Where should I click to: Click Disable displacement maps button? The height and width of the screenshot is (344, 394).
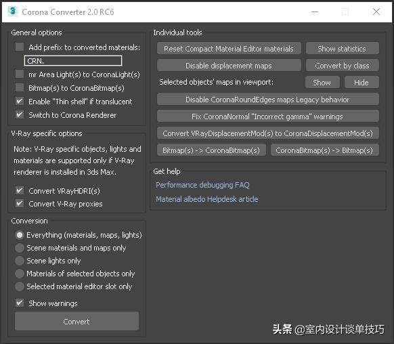tap(229, 65)
